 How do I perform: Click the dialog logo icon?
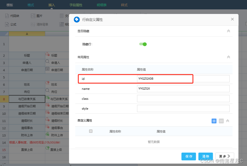(77, 20)
